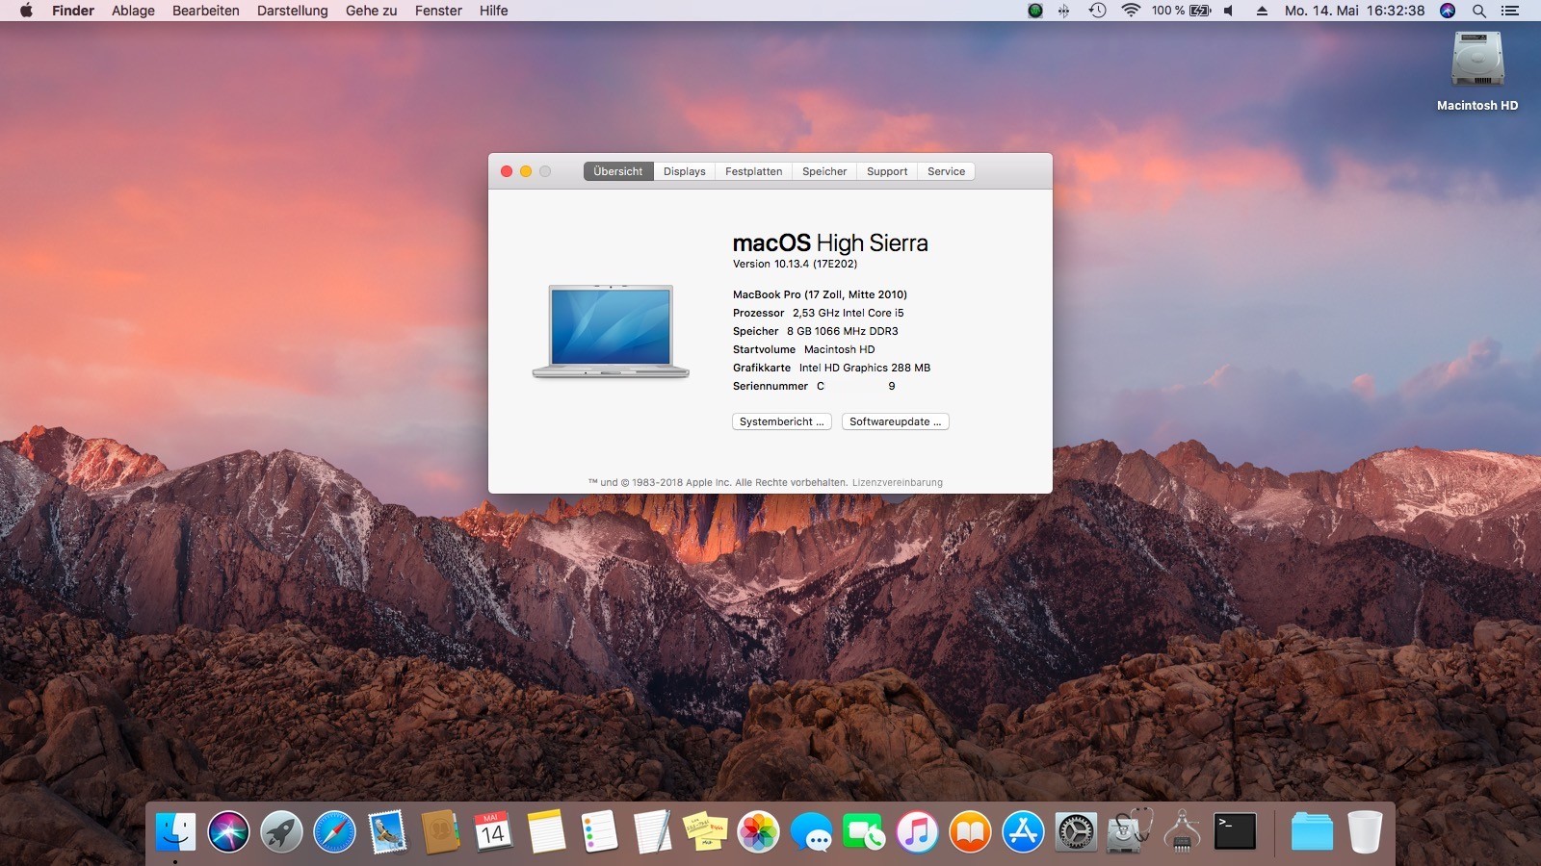Open the volume speaker menu bar icon

coord(1229,11)
